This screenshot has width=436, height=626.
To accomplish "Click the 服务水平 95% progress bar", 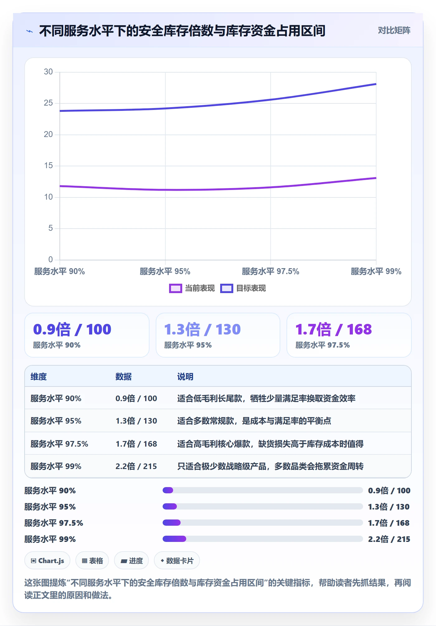I will click(263, 506).
